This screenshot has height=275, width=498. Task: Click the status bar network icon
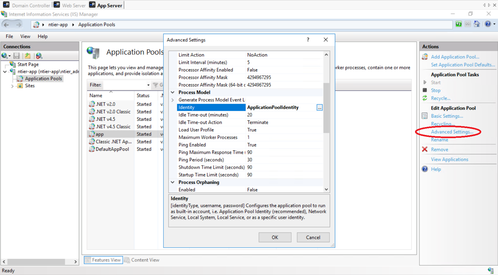491,270
